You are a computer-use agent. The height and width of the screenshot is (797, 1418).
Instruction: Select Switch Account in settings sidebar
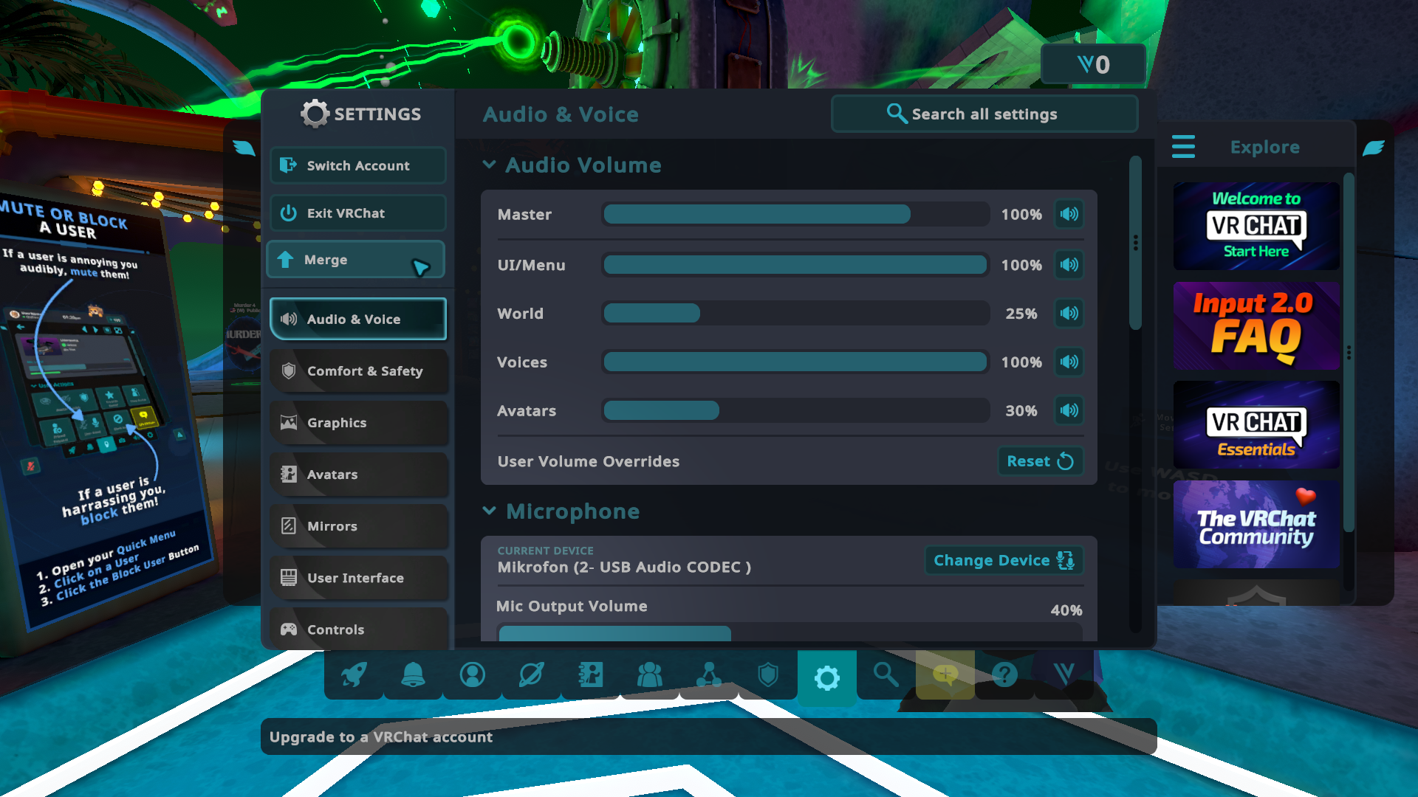coord(358,165)
